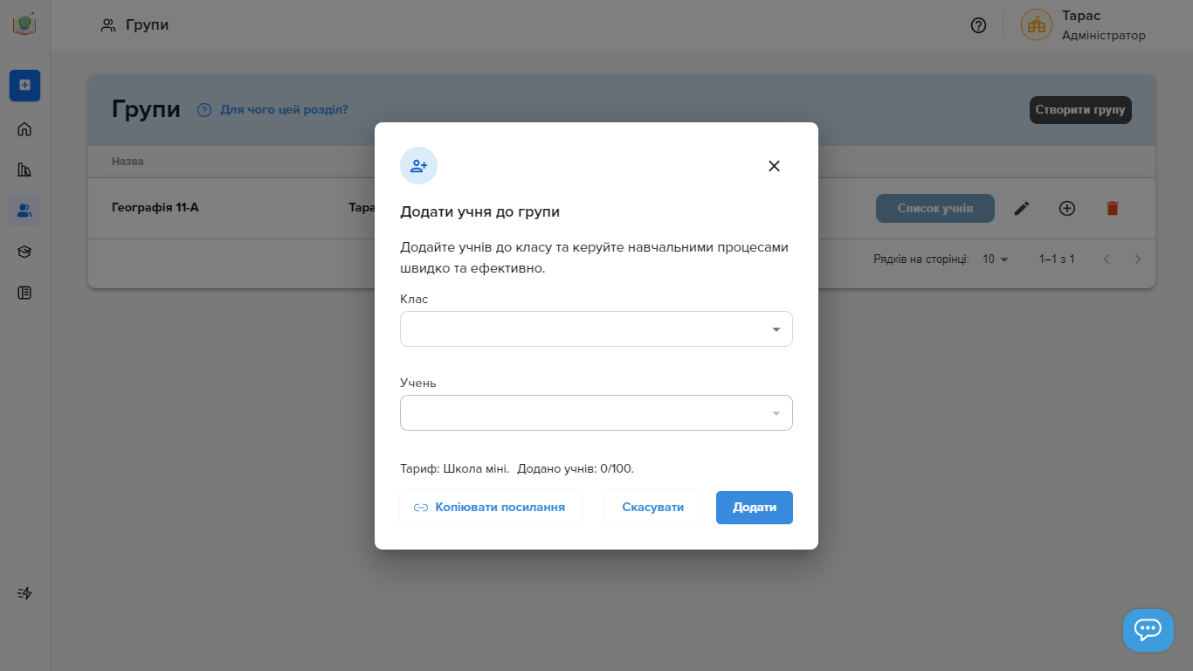Screen dimensions: 1193x671
Task: Open the graduation cap icon in sidebar
Action: (24, 252)
